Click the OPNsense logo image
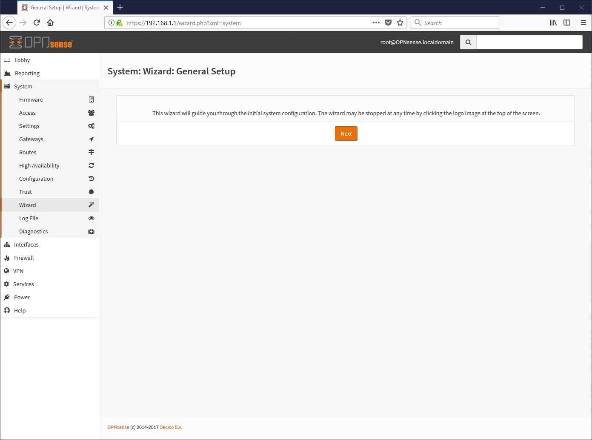This screenshot has width=592, height=440. click(41, 42)
